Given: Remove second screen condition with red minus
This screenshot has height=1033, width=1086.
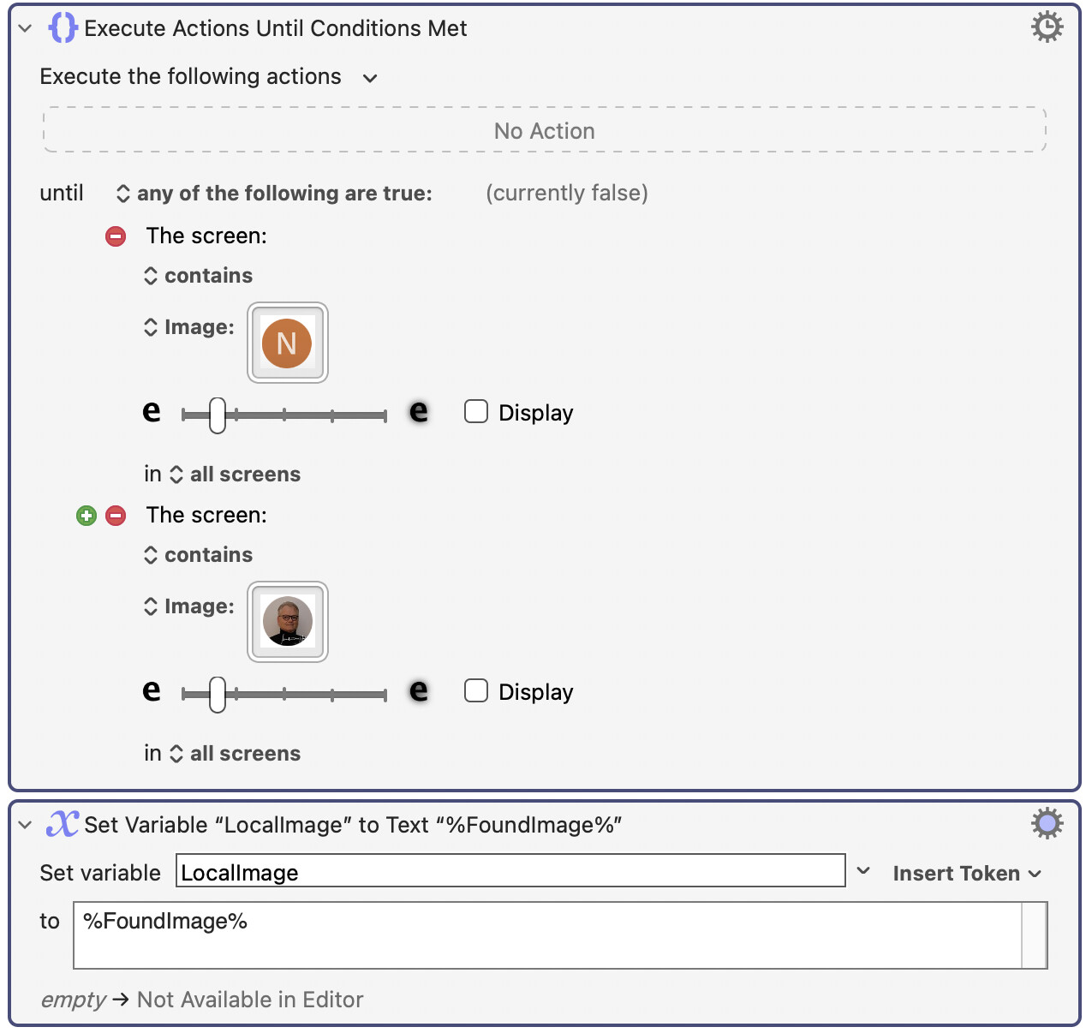Looking at the screenshot, I should click(116, 515).
